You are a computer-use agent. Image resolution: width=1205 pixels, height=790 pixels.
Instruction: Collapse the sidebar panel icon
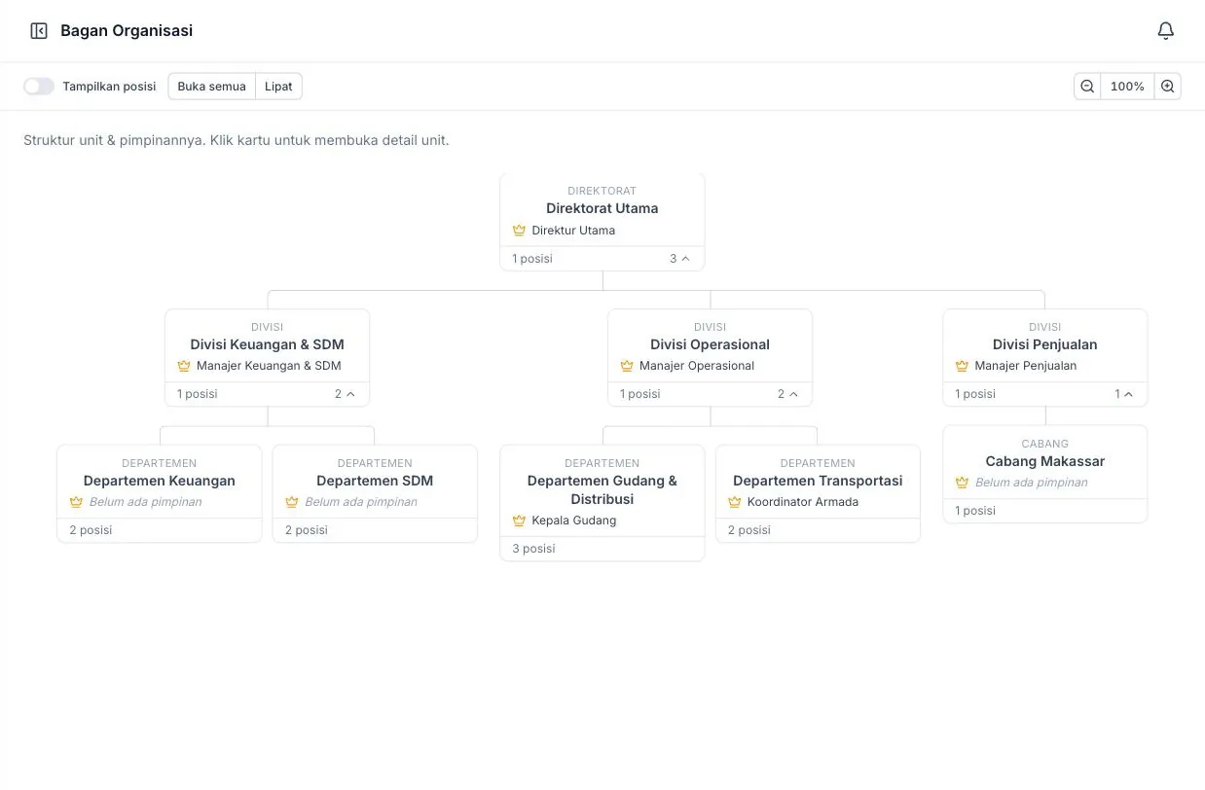[39, 31]
